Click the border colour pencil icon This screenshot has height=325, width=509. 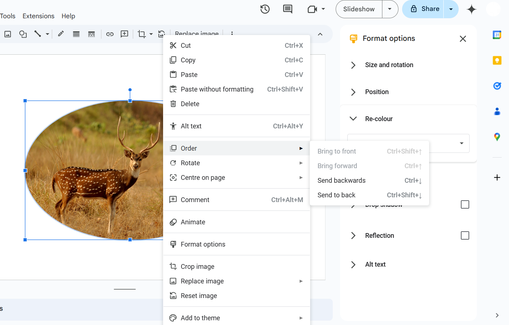(61, 34)
